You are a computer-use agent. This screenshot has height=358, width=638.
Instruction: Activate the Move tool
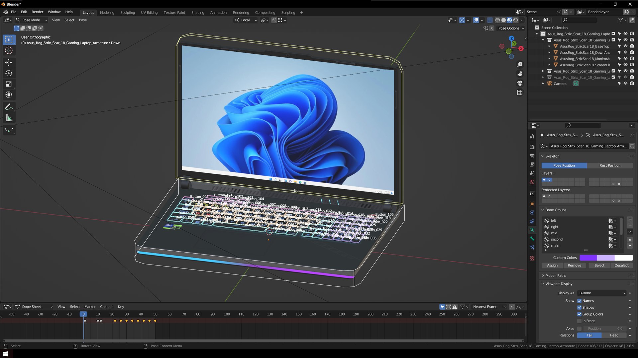tap(9, 62)
